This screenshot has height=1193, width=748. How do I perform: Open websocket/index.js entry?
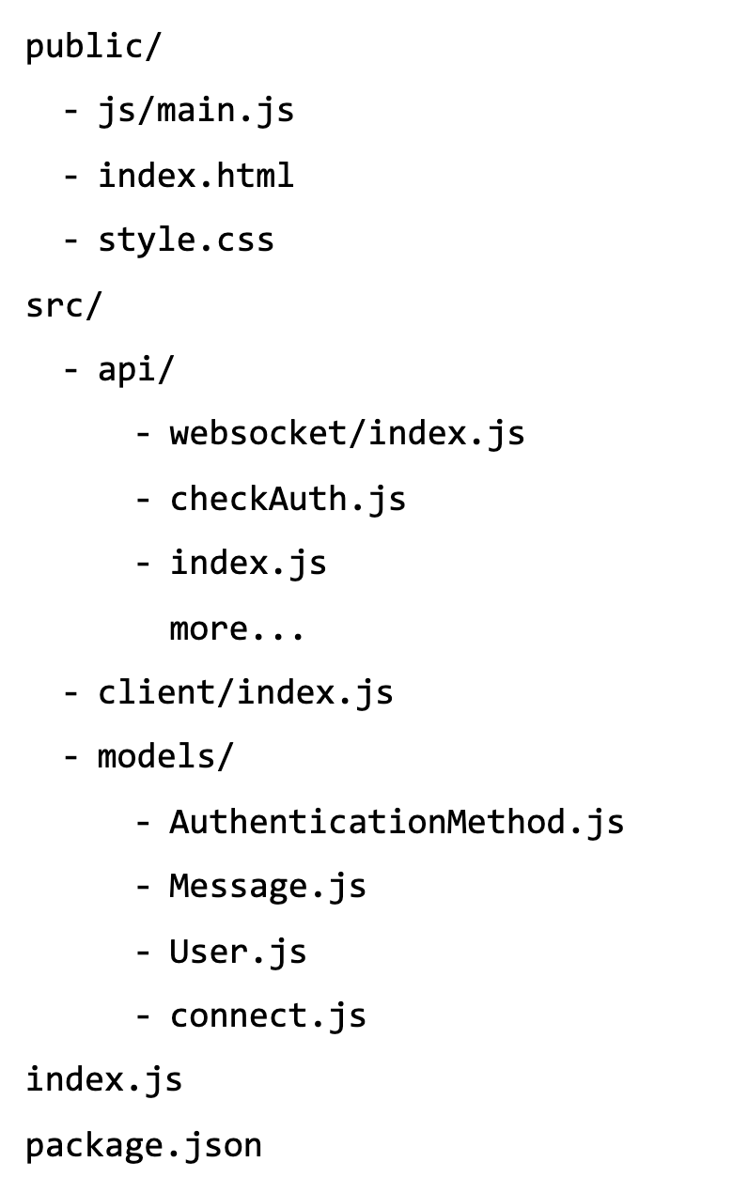click(347, 434)
